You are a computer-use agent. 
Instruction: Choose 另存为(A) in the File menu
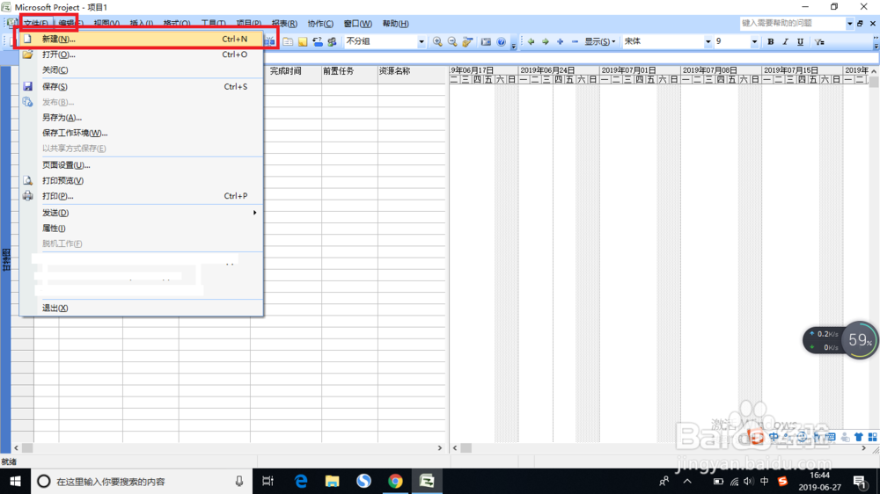pos(142,117)
